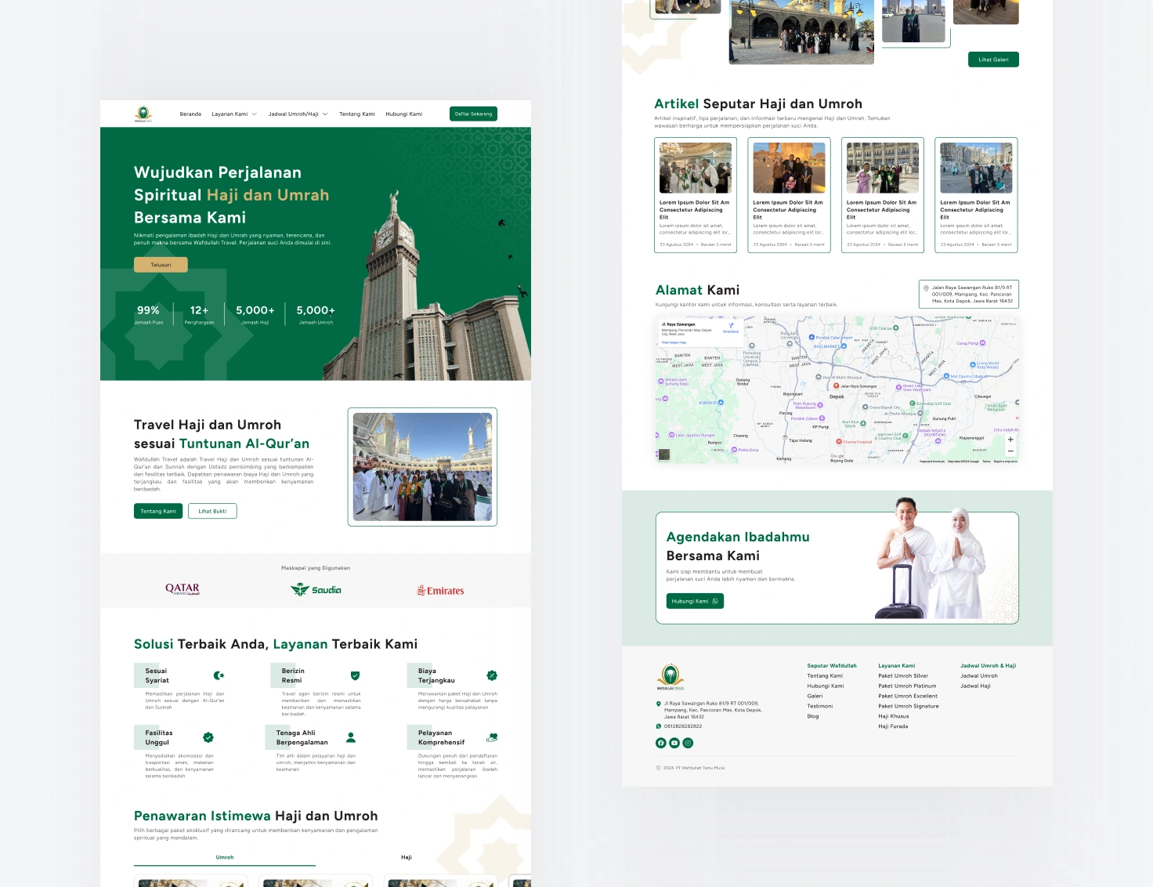Open View larger map link

(674, 342)
